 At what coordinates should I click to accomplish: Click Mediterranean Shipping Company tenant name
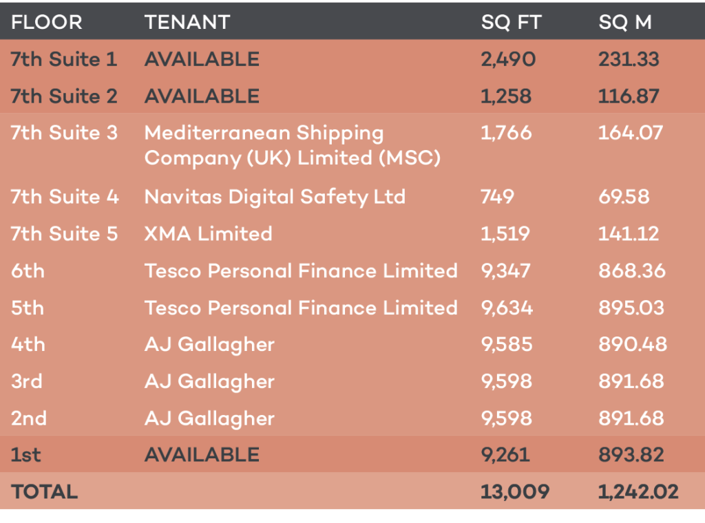coord(292,146)
